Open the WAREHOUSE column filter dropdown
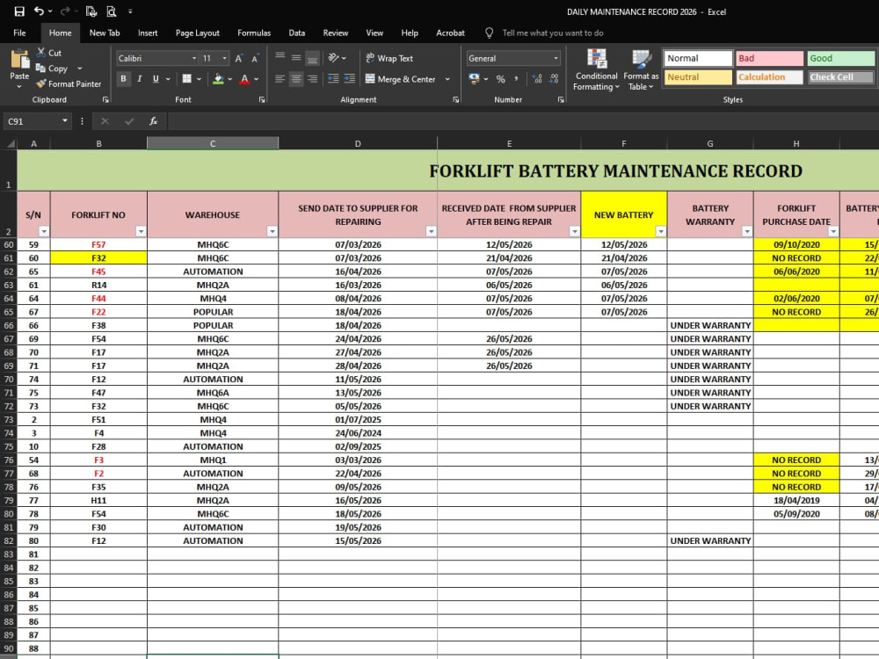879x659 pixels. [x=272, y=231]
